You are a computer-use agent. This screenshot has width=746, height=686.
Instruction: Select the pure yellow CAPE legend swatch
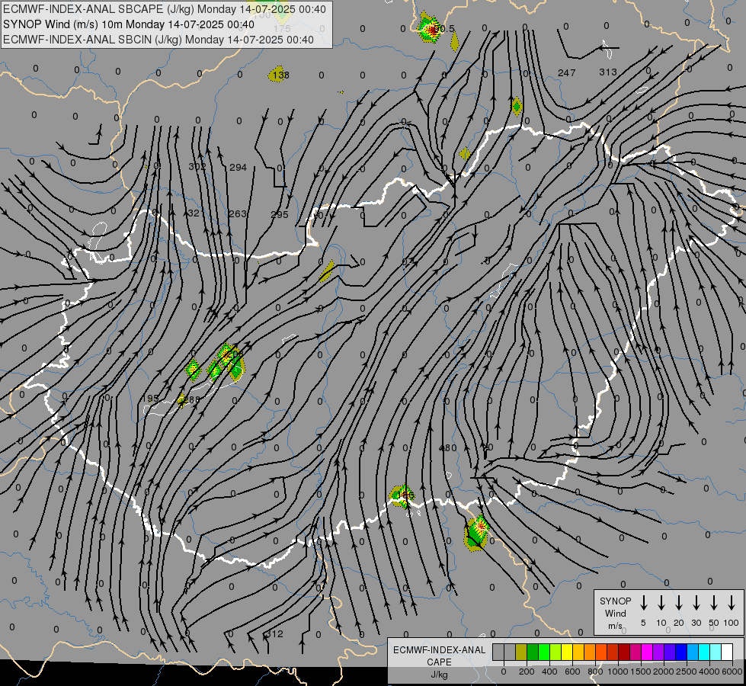(567, 652)
